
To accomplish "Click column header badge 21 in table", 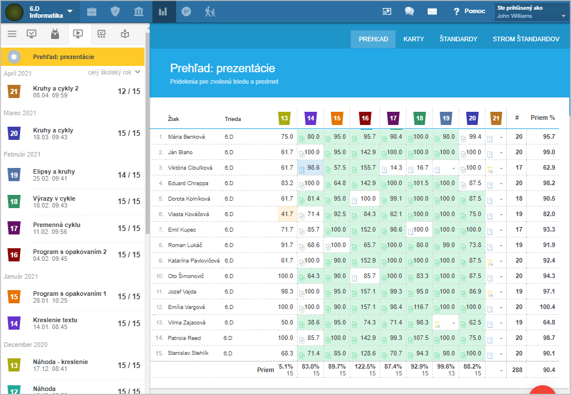I will point(496,118).
